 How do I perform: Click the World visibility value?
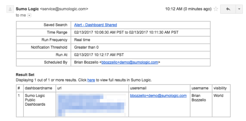[x=218, y=95]
